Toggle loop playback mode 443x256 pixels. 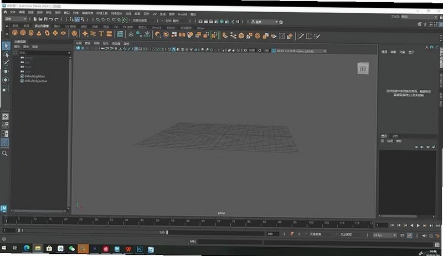click(403, 235)
